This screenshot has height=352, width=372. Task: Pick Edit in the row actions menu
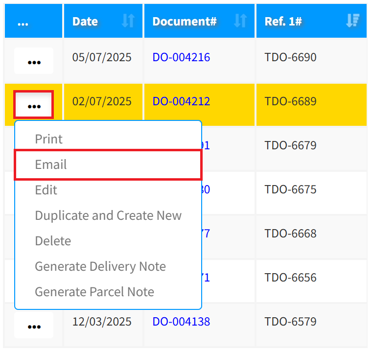pyautogui.click(x=46, y=190)
